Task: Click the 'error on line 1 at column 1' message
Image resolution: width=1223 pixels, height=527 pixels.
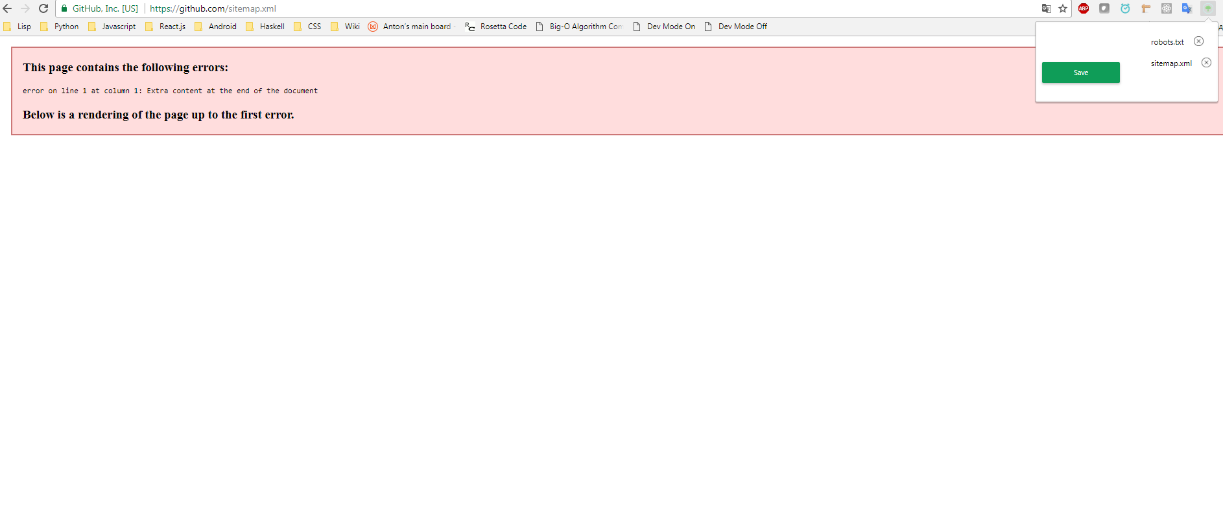Action: (x=170, y=91)
